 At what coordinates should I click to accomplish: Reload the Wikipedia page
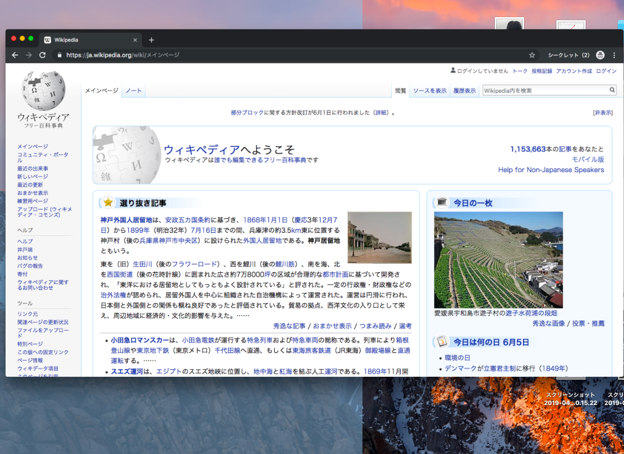coord(42,55)
